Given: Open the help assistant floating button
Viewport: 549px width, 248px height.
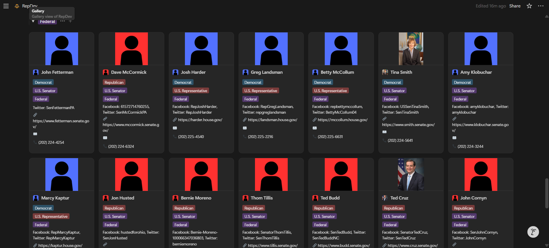Looking at the screenshot, I should pyautogui.click(x=533, y=232).
